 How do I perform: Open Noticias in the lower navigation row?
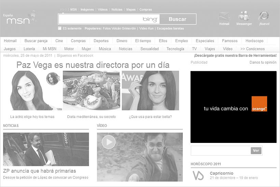pyautogui.click(x=126, y=49)
